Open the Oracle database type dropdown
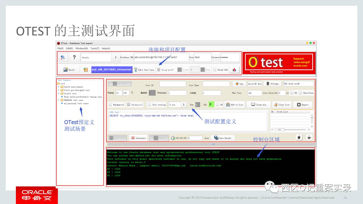 tap(100, 57)
